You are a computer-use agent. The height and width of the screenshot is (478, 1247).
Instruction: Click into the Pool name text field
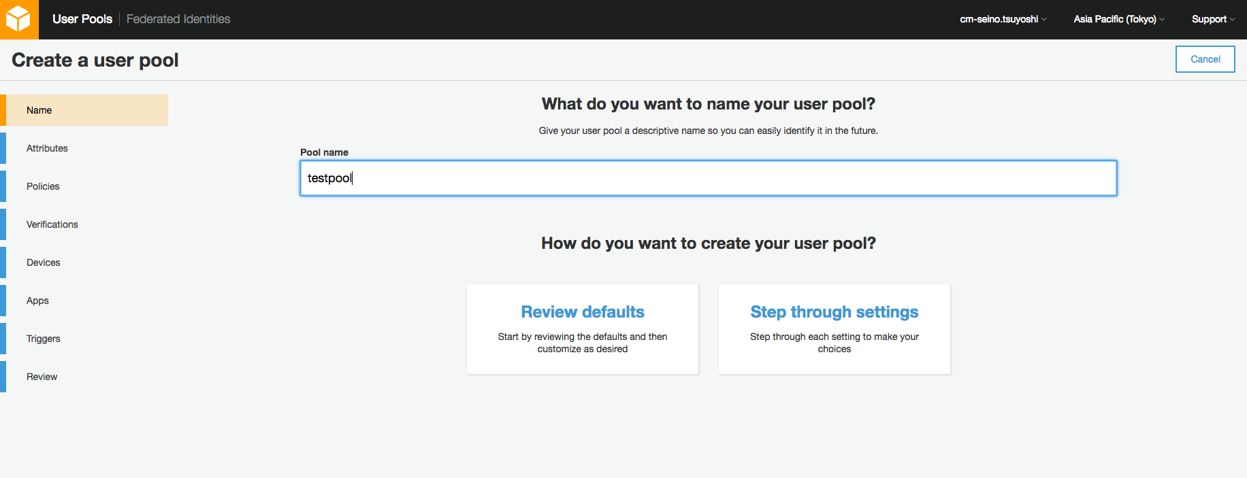coord(708,178)
